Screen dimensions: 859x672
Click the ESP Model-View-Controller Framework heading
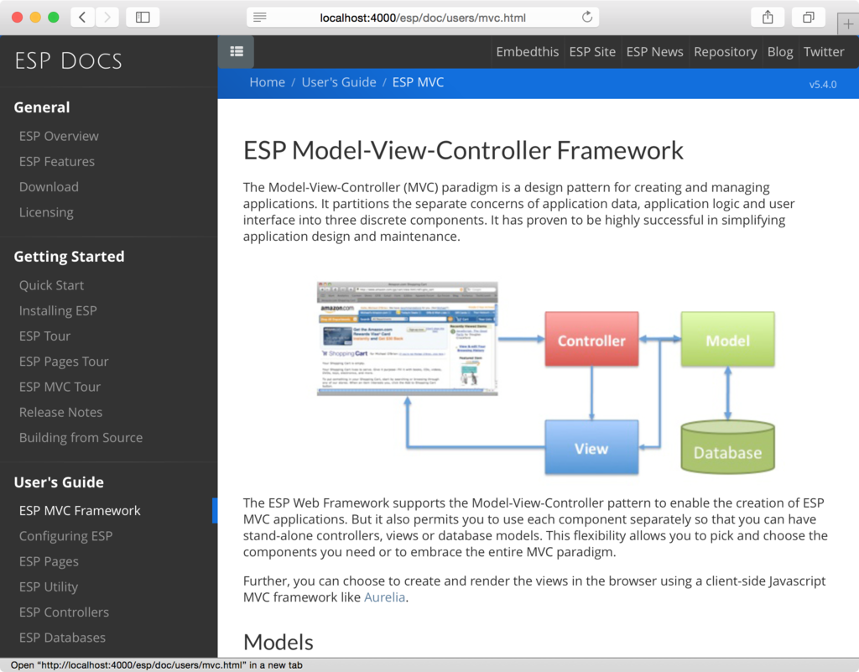[463, 151]
